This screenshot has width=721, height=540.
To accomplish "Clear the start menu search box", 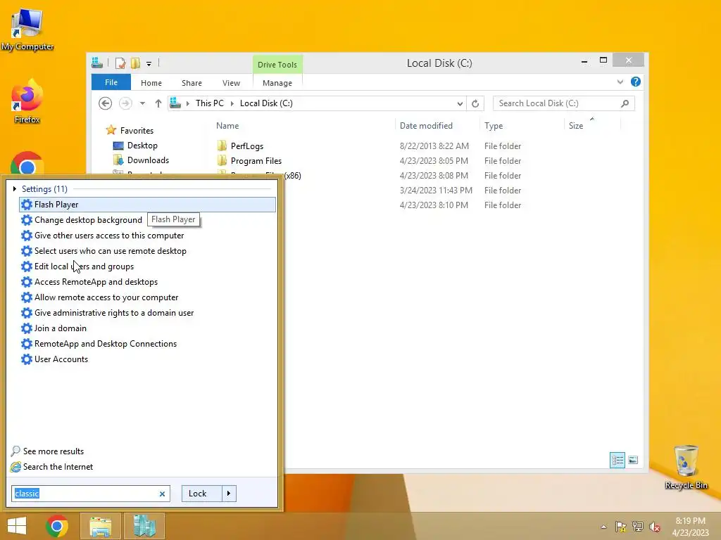I will [163, 494].
